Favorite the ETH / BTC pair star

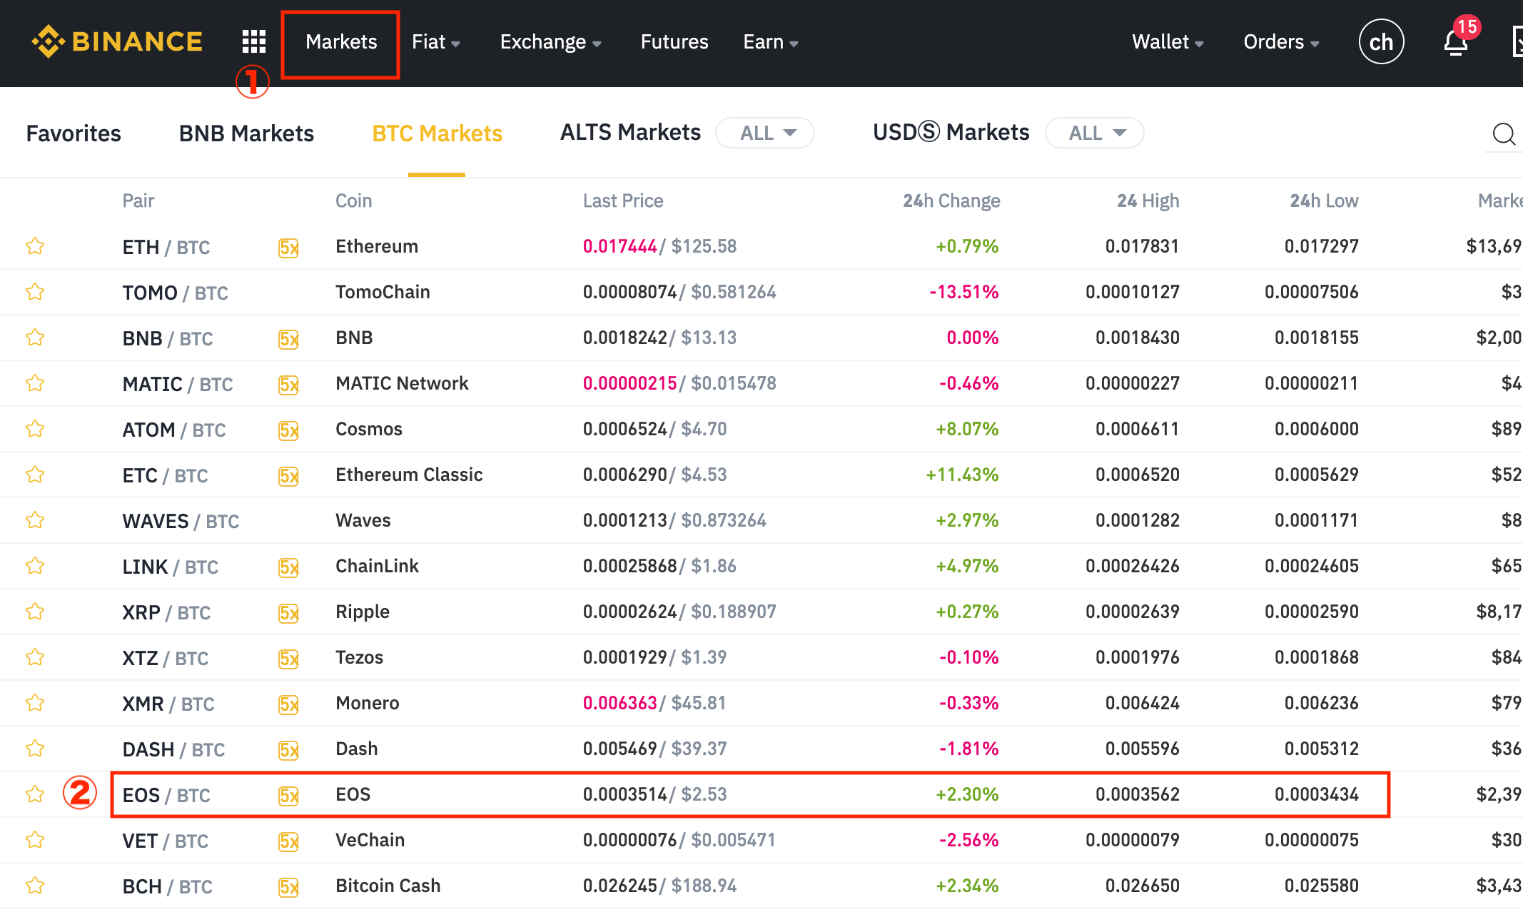[35, 246]
